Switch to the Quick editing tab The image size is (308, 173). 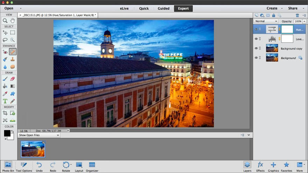pos(144,8)
